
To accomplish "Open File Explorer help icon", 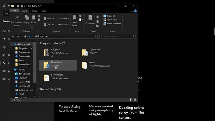I will pos(136,11).
